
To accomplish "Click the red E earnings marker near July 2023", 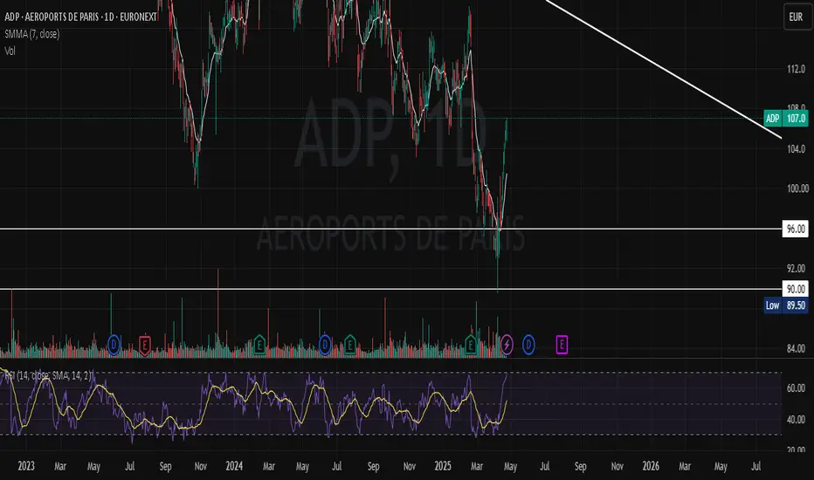I will 145,345.
